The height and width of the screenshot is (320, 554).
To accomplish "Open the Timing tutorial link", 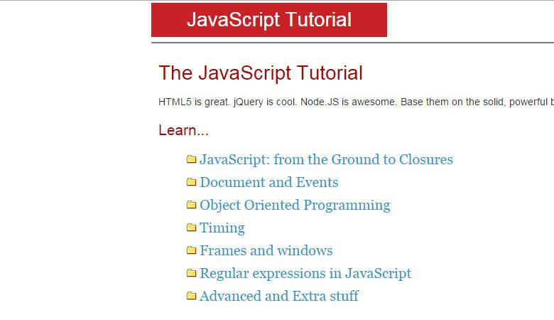I will [222, 228].
